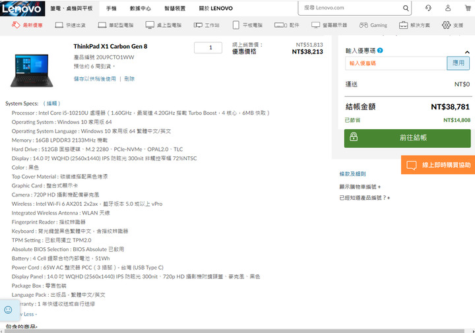Click the 應用 coupon apply button
Viewport: 475px width, 333px height.
(458, 63)
